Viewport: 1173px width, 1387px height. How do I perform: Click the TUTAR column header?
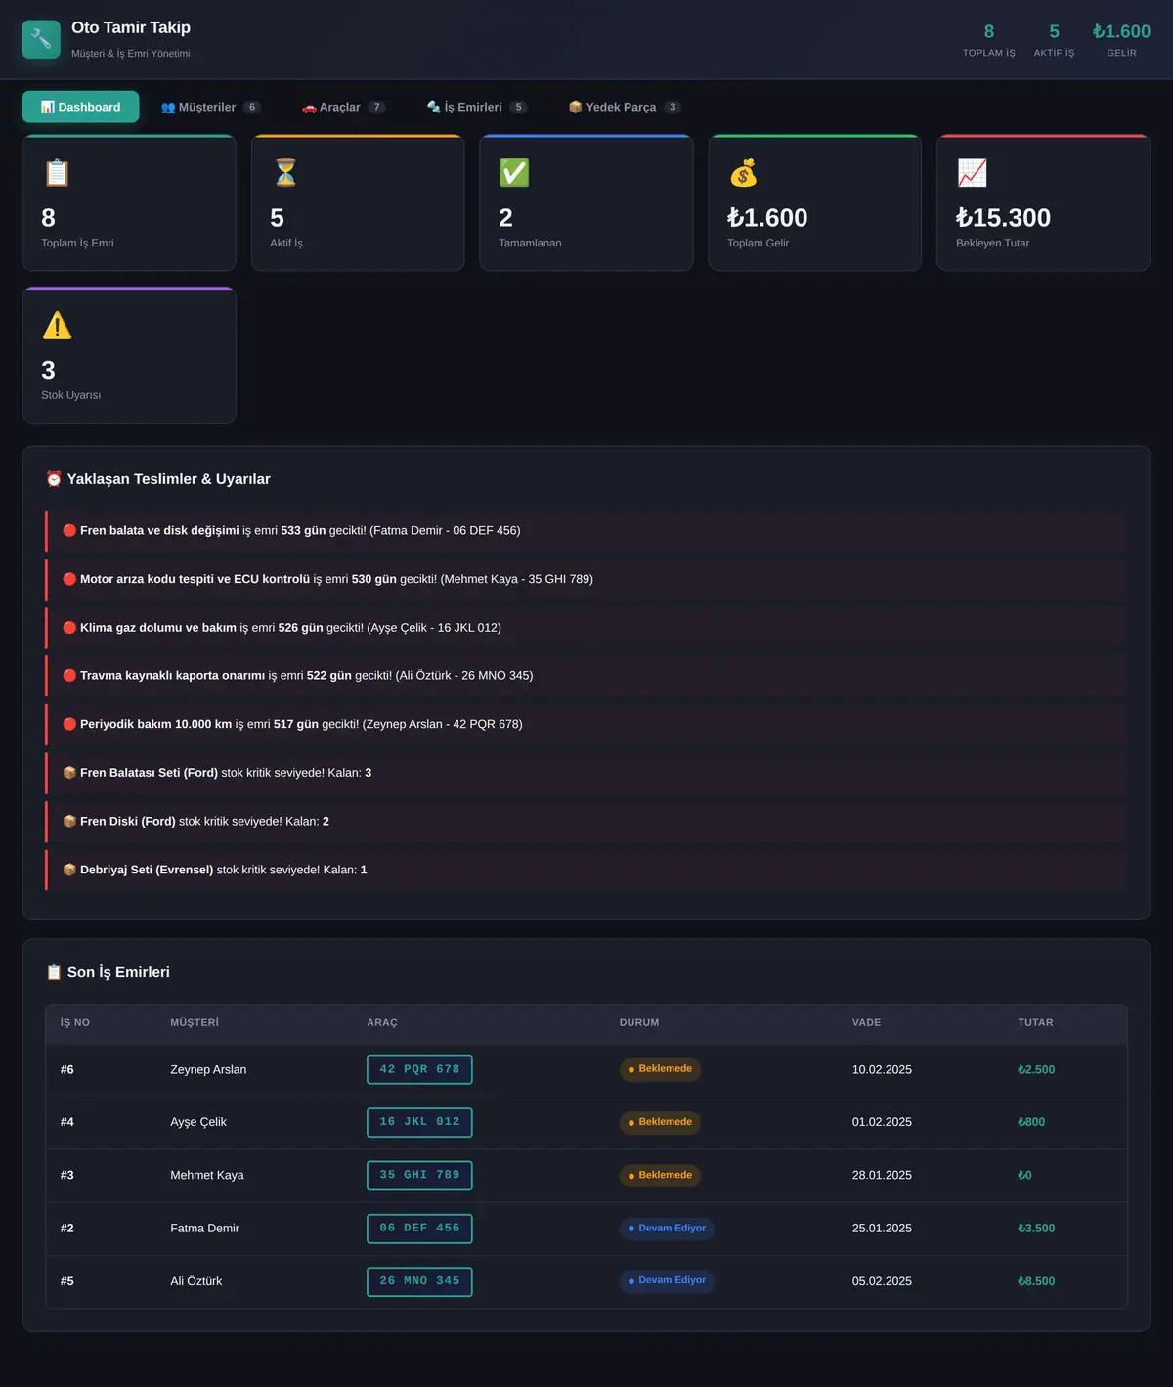[1035, 1022]
